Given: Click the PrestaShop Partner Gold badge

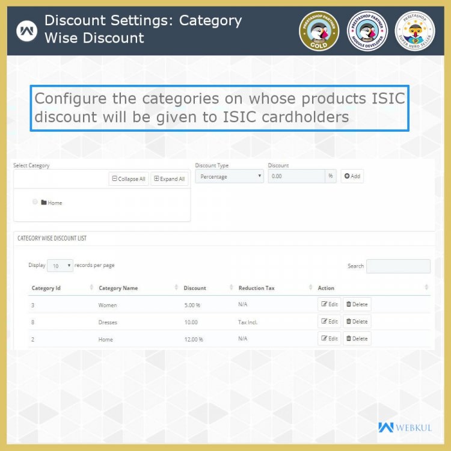Looking at the screenshot, I should 319,31.
